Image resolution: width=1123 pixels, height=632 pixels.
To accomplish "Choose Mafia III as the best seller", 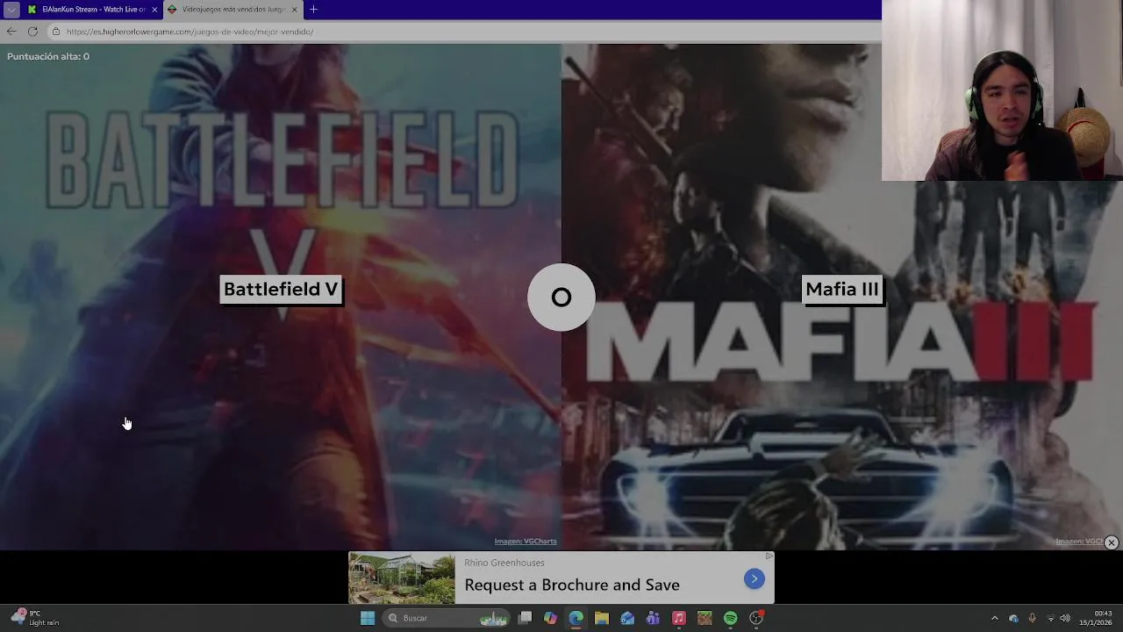I will [842, 289].
